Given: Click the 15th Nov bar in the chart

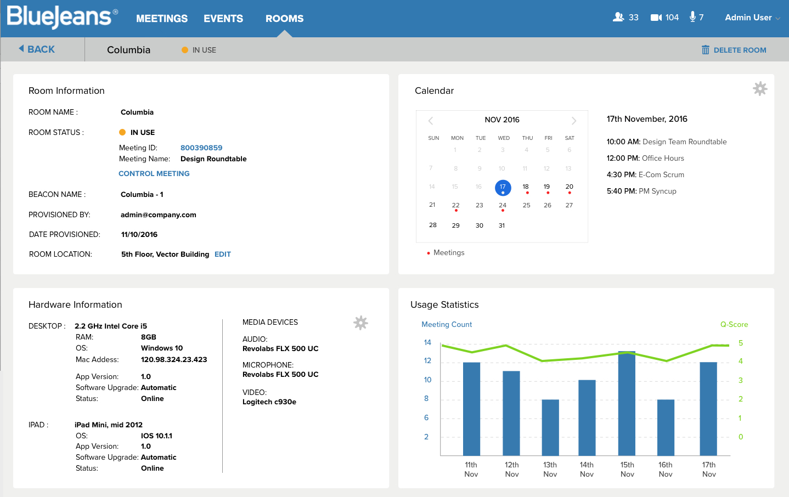Looking at the screenshot, I should point(627,403).
